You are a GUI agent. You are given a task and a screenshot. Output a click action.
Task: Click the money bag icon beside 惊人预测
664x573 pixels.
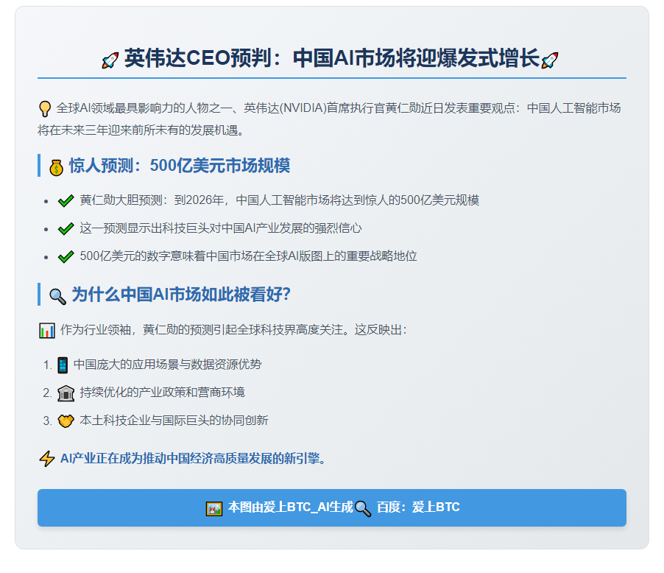click(56, 167)
